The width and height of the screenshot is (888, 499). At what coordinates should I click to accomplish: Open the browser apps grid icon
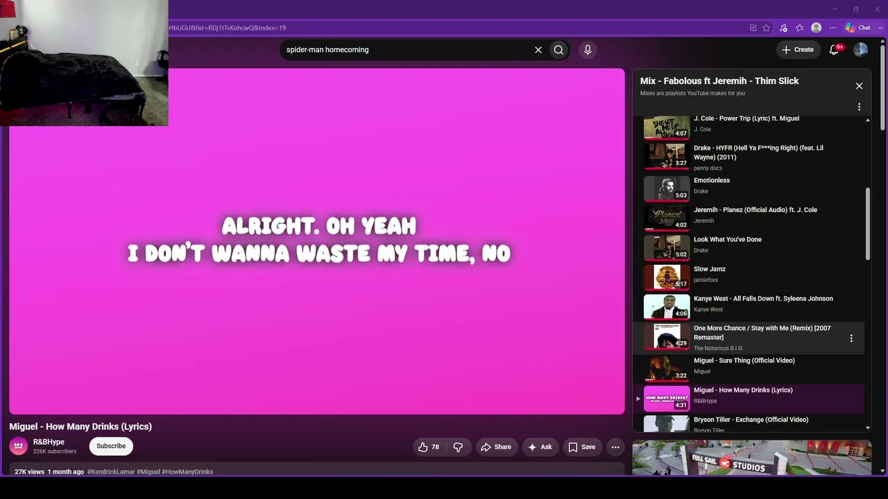coord(753,28)
